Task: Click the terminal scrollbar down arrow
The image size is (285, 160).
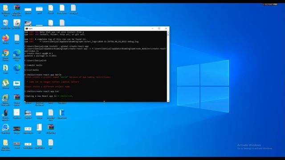Action: [x=168, y=101]
